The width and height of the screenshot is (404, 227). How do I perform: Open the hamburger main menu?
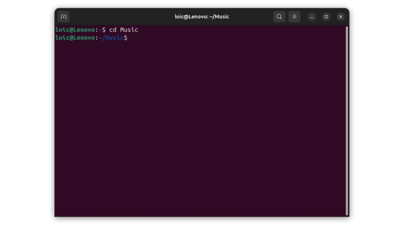tap(294, 17)
